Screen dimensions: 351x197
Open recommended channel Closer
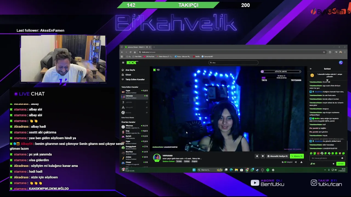click(135, 163)
